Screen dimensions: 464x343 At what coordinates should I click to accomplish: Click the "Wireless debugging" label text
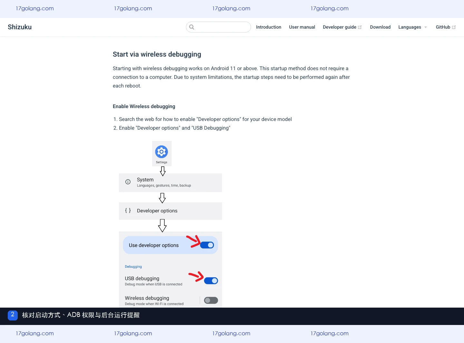147,298
